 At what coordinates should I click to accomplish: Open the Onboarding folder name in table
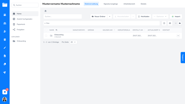[x=59, y=35]
